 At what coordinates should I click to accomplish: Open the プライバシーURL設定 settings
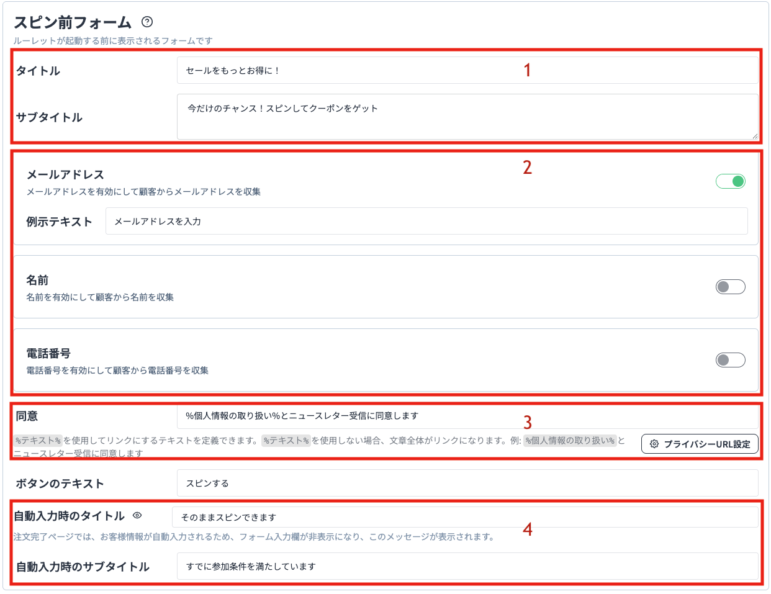click(700, 444)
